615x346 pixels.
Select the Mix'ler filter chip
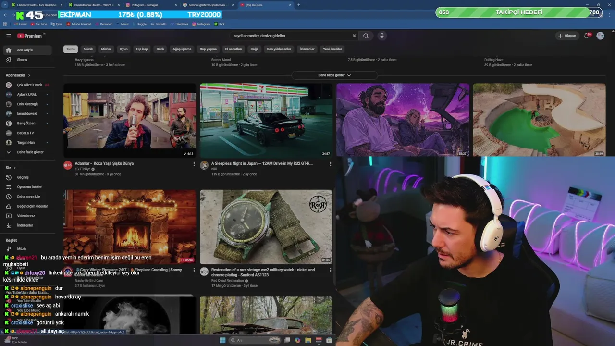pyautogui.click(x=106, y=49)
